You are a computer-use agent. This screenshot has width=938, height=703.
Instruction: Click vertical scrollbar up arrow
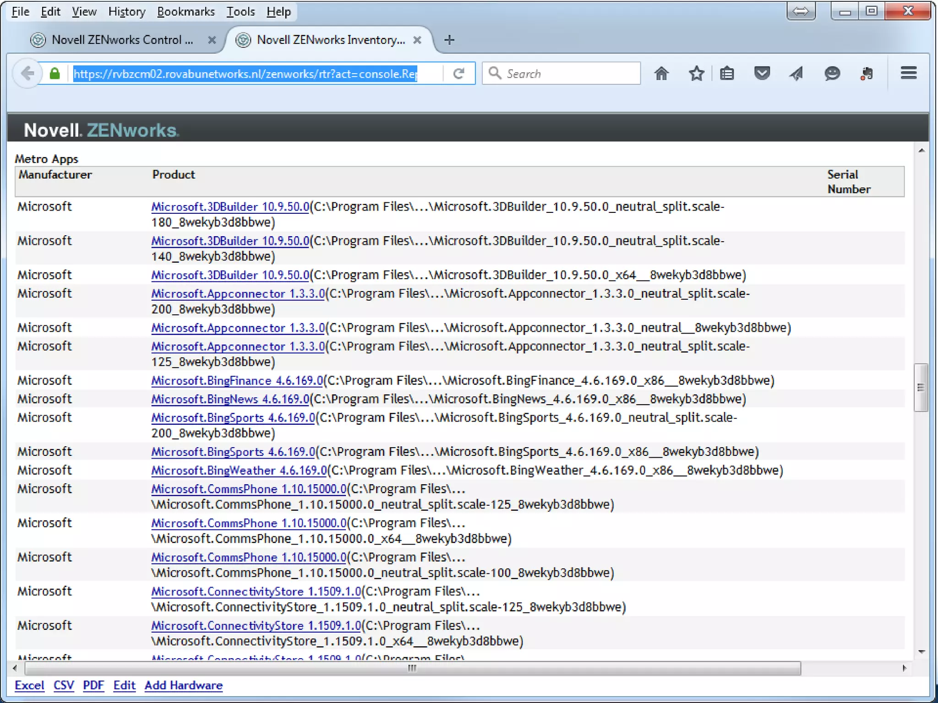tap(922, 151)
